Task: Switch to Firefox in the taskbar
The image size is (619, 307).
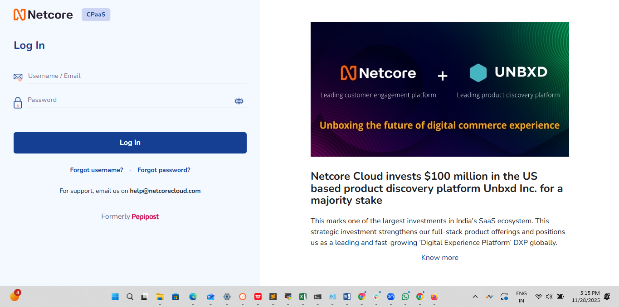Action: pos(434,297)
